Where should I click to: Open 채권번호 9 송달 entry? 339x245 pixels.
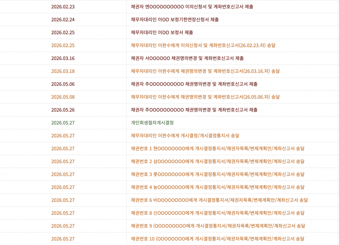(218, 226)
